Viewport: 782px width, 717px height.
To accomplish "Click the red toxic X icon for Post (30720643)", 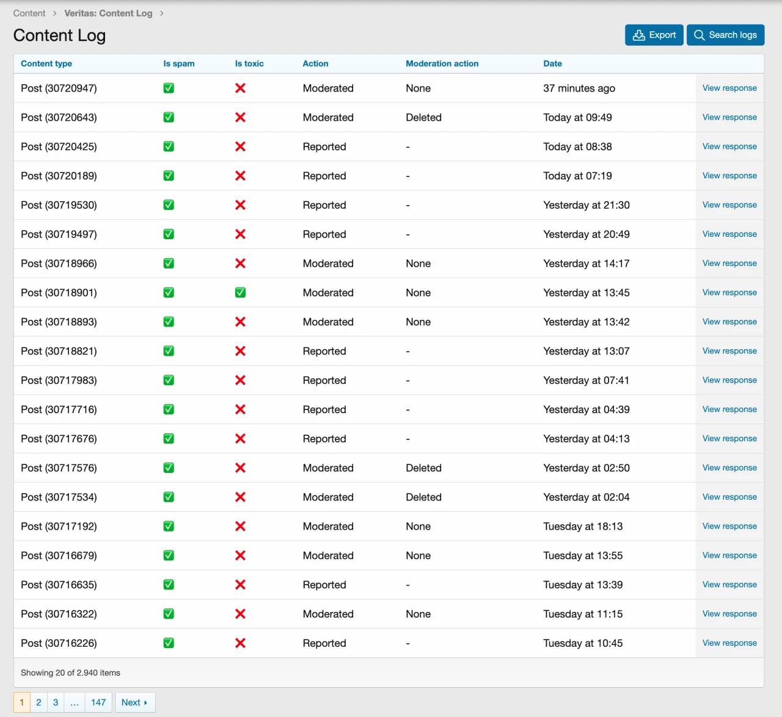I will [240, 117].
